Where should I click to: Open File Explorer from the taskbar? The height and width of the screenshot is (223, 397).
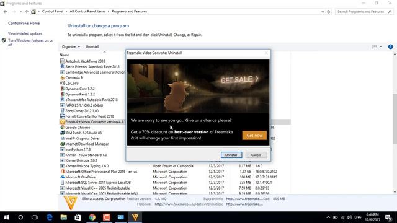63,217
